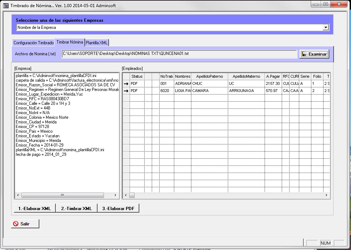The width and height of the screenshot is (351, 250).
Task: Click the PDF status cell for LIGIA
Action: (x=137, y=91)
